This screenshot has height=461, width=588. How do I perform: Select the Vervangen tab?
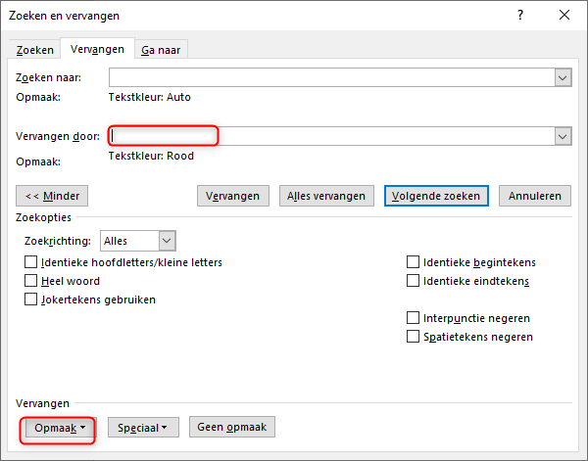(97, 50)
